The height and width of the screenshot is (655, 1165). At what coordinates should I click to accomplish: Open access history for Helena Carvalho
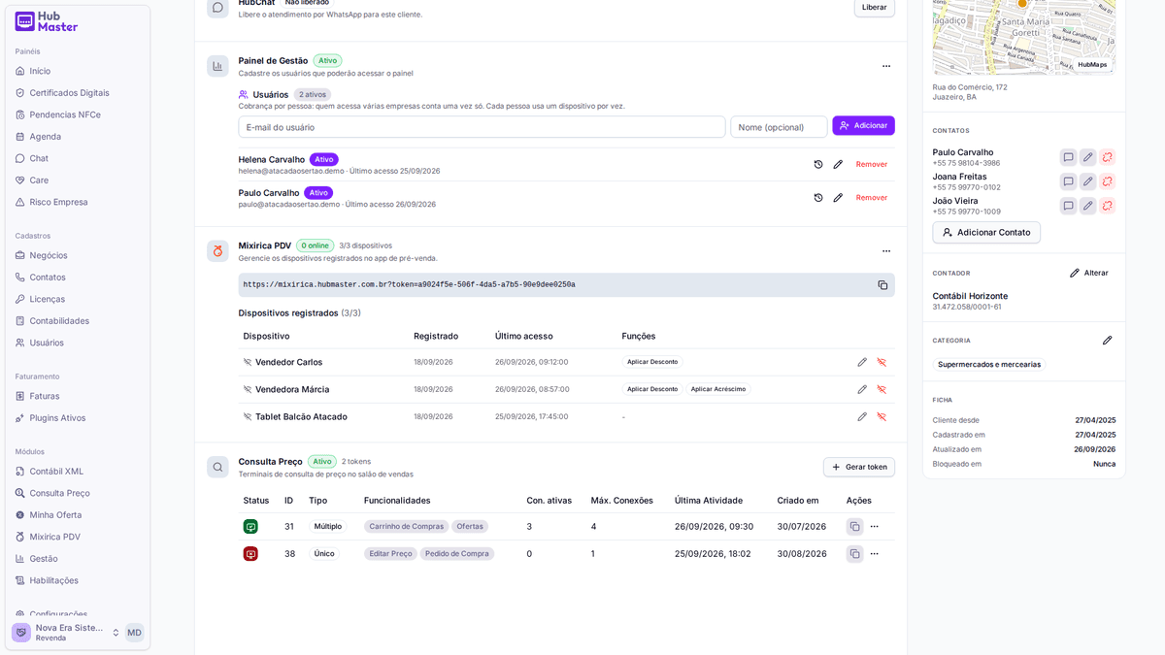(818, 164)
